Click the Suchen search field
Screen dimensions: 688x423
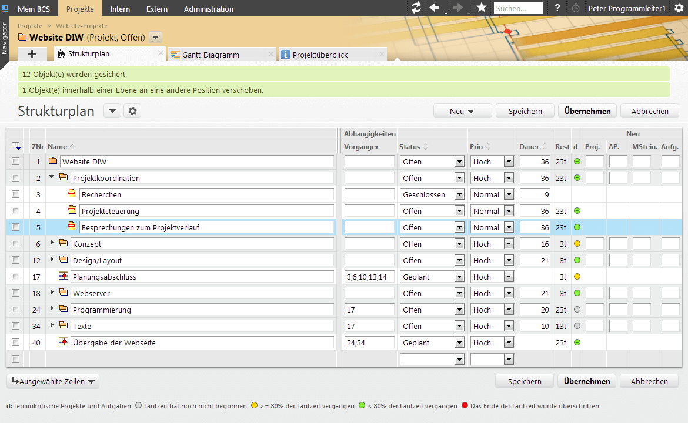517,8
